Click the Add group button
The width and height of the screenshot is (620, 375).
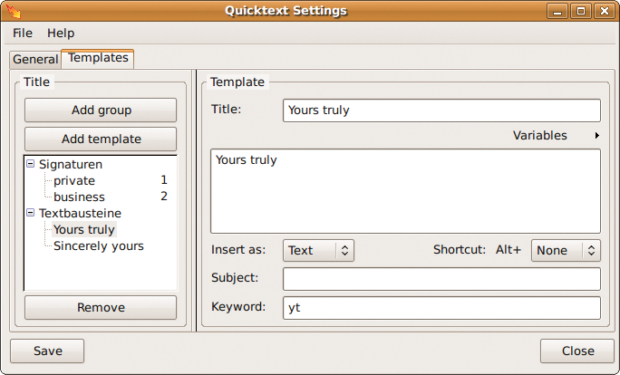101,110
